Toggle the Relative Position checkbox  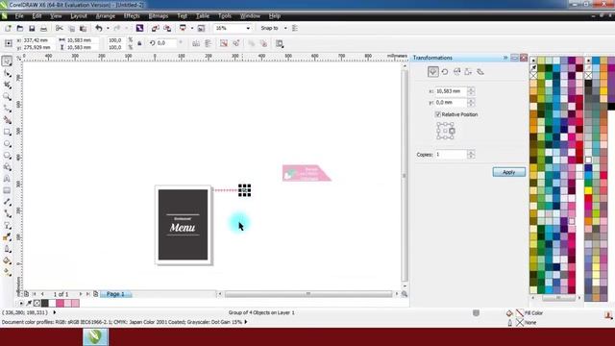[438, 114]
